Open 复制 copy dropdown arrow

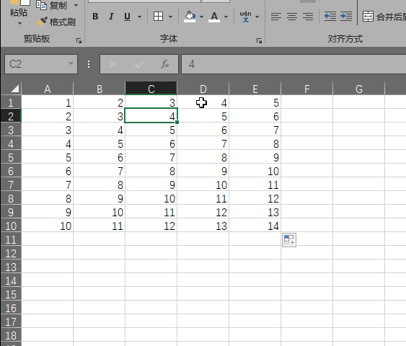(x=76, y=5)
